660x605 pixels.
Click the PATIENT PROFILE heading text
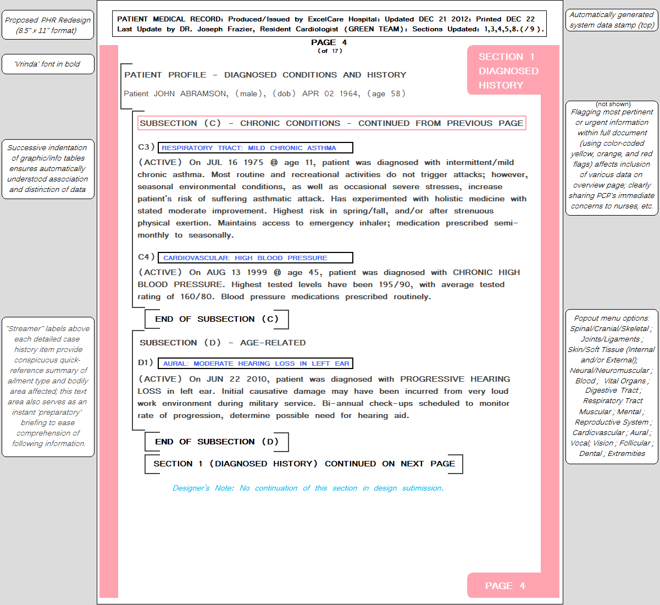point(265,75)
